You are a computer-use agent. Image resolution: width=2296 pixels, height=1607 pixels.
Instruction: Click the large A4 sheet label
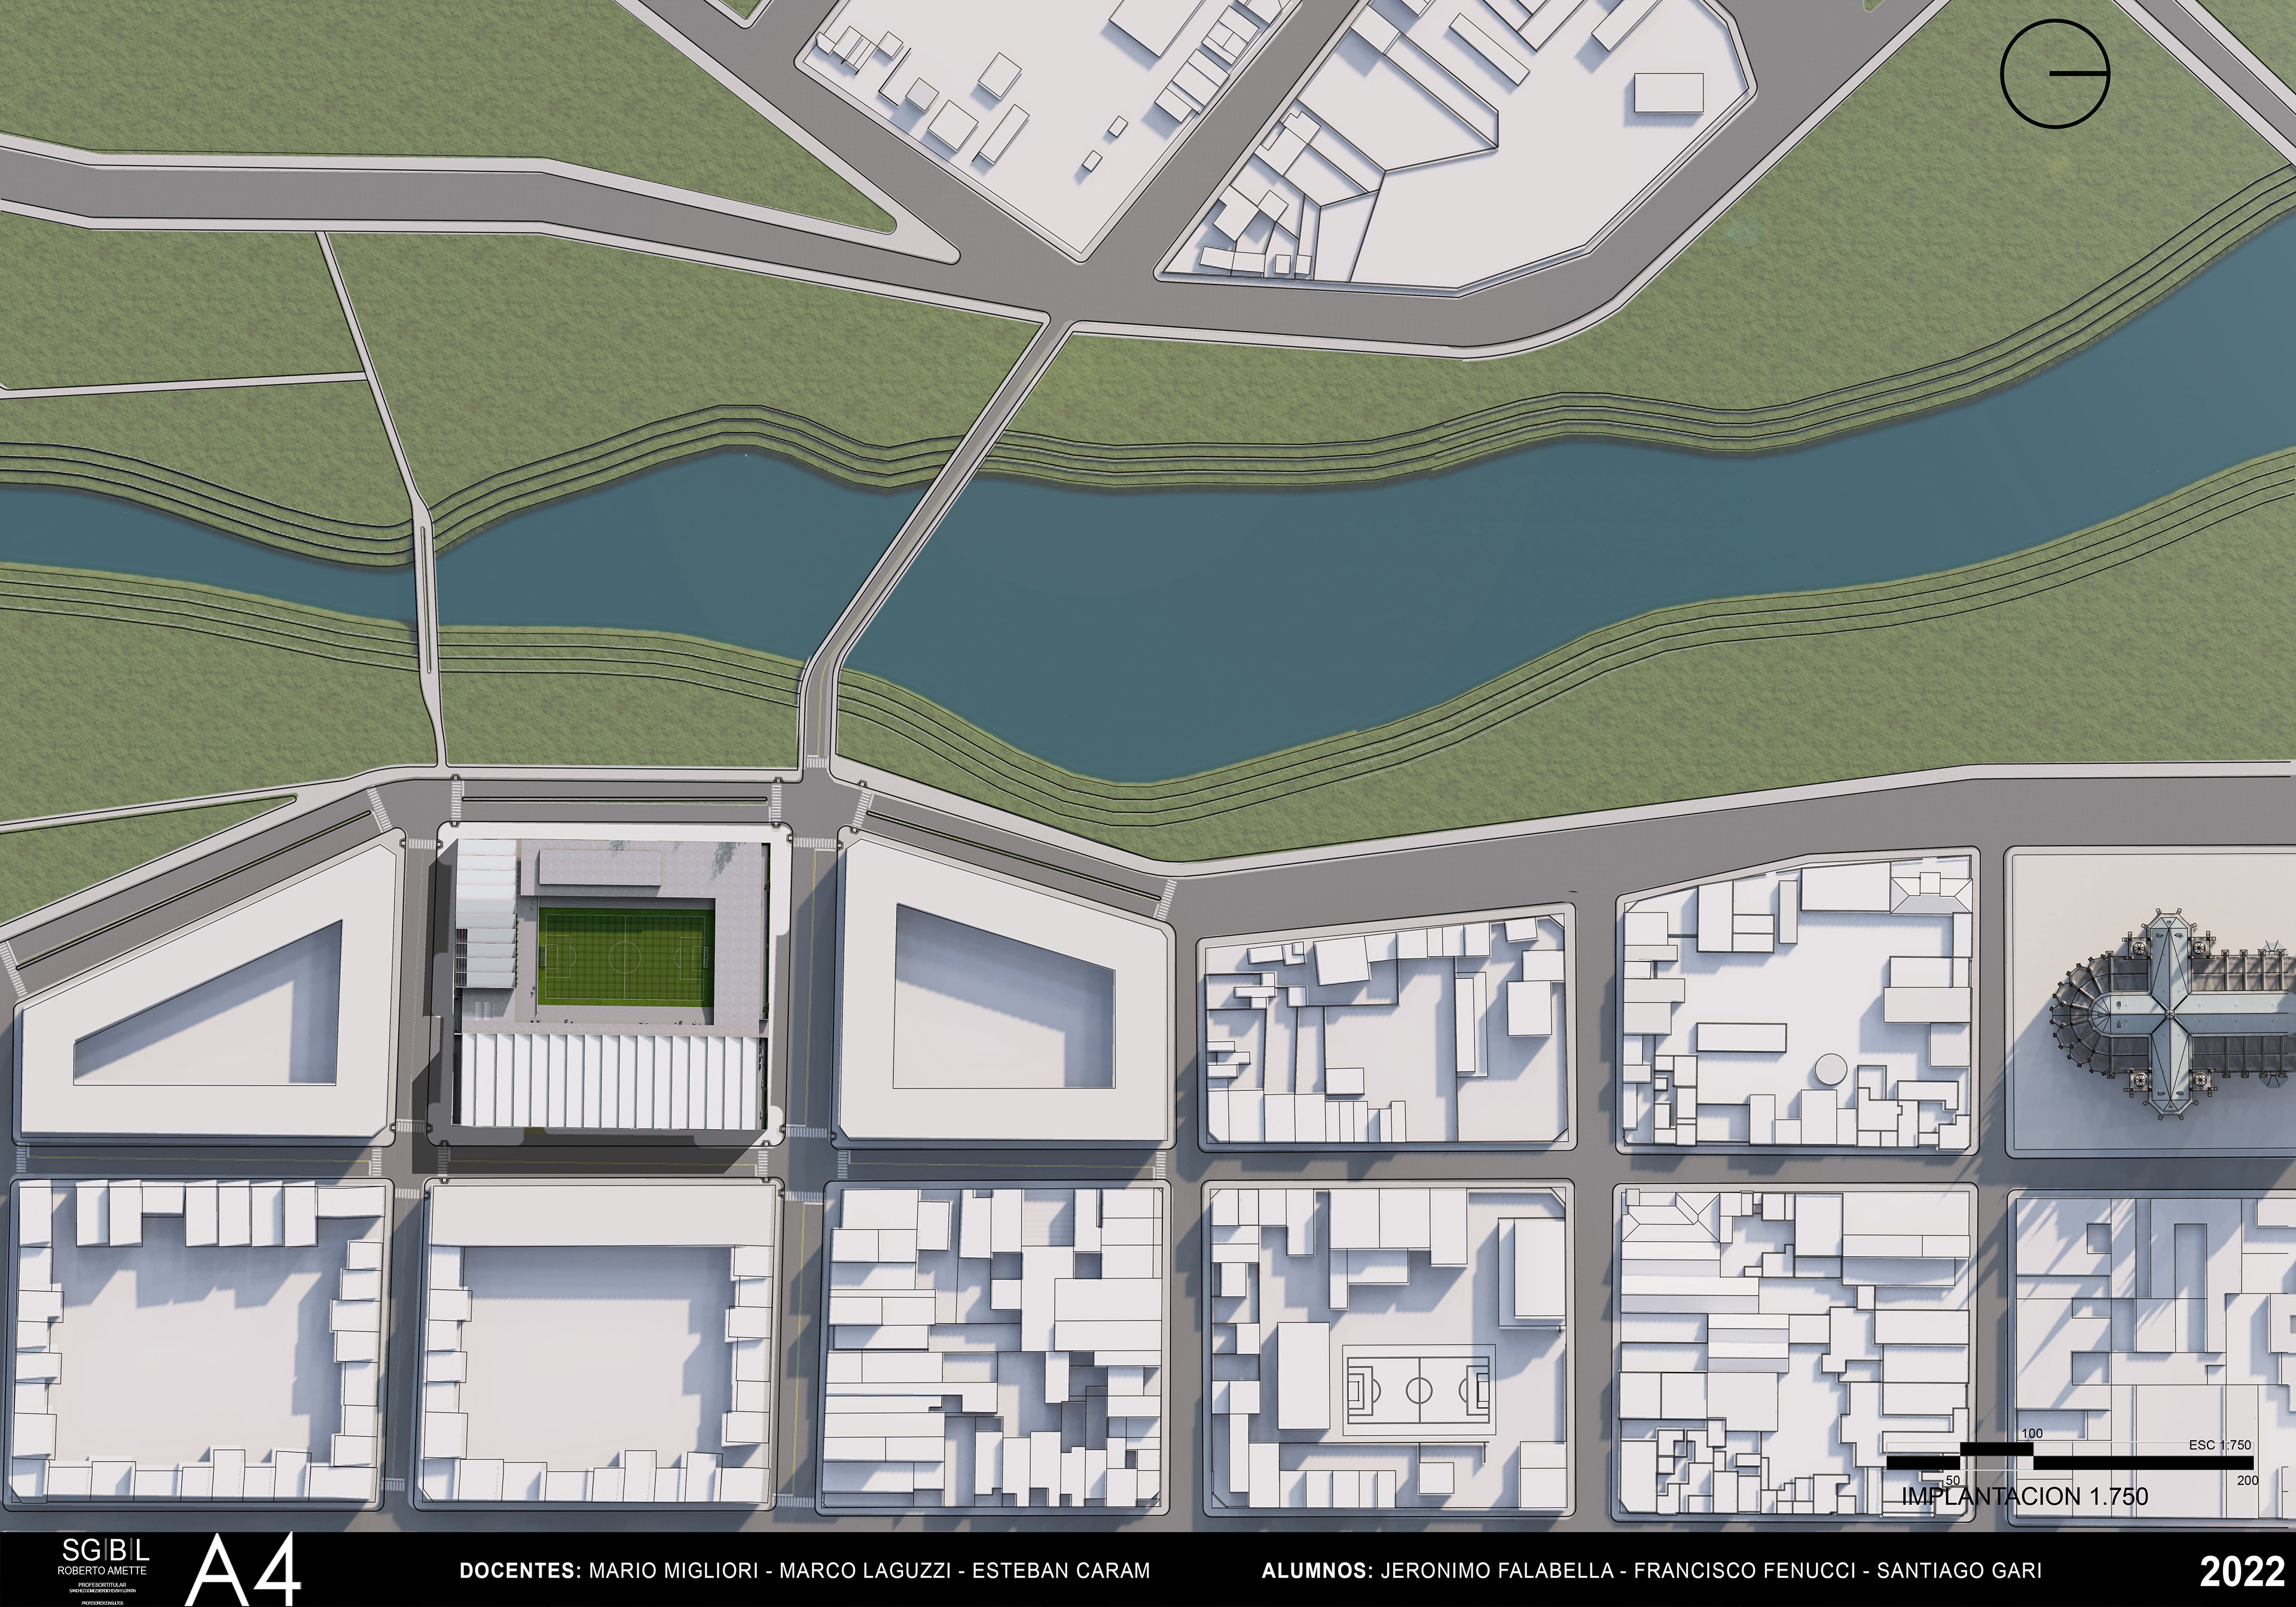click(244, 1571)
